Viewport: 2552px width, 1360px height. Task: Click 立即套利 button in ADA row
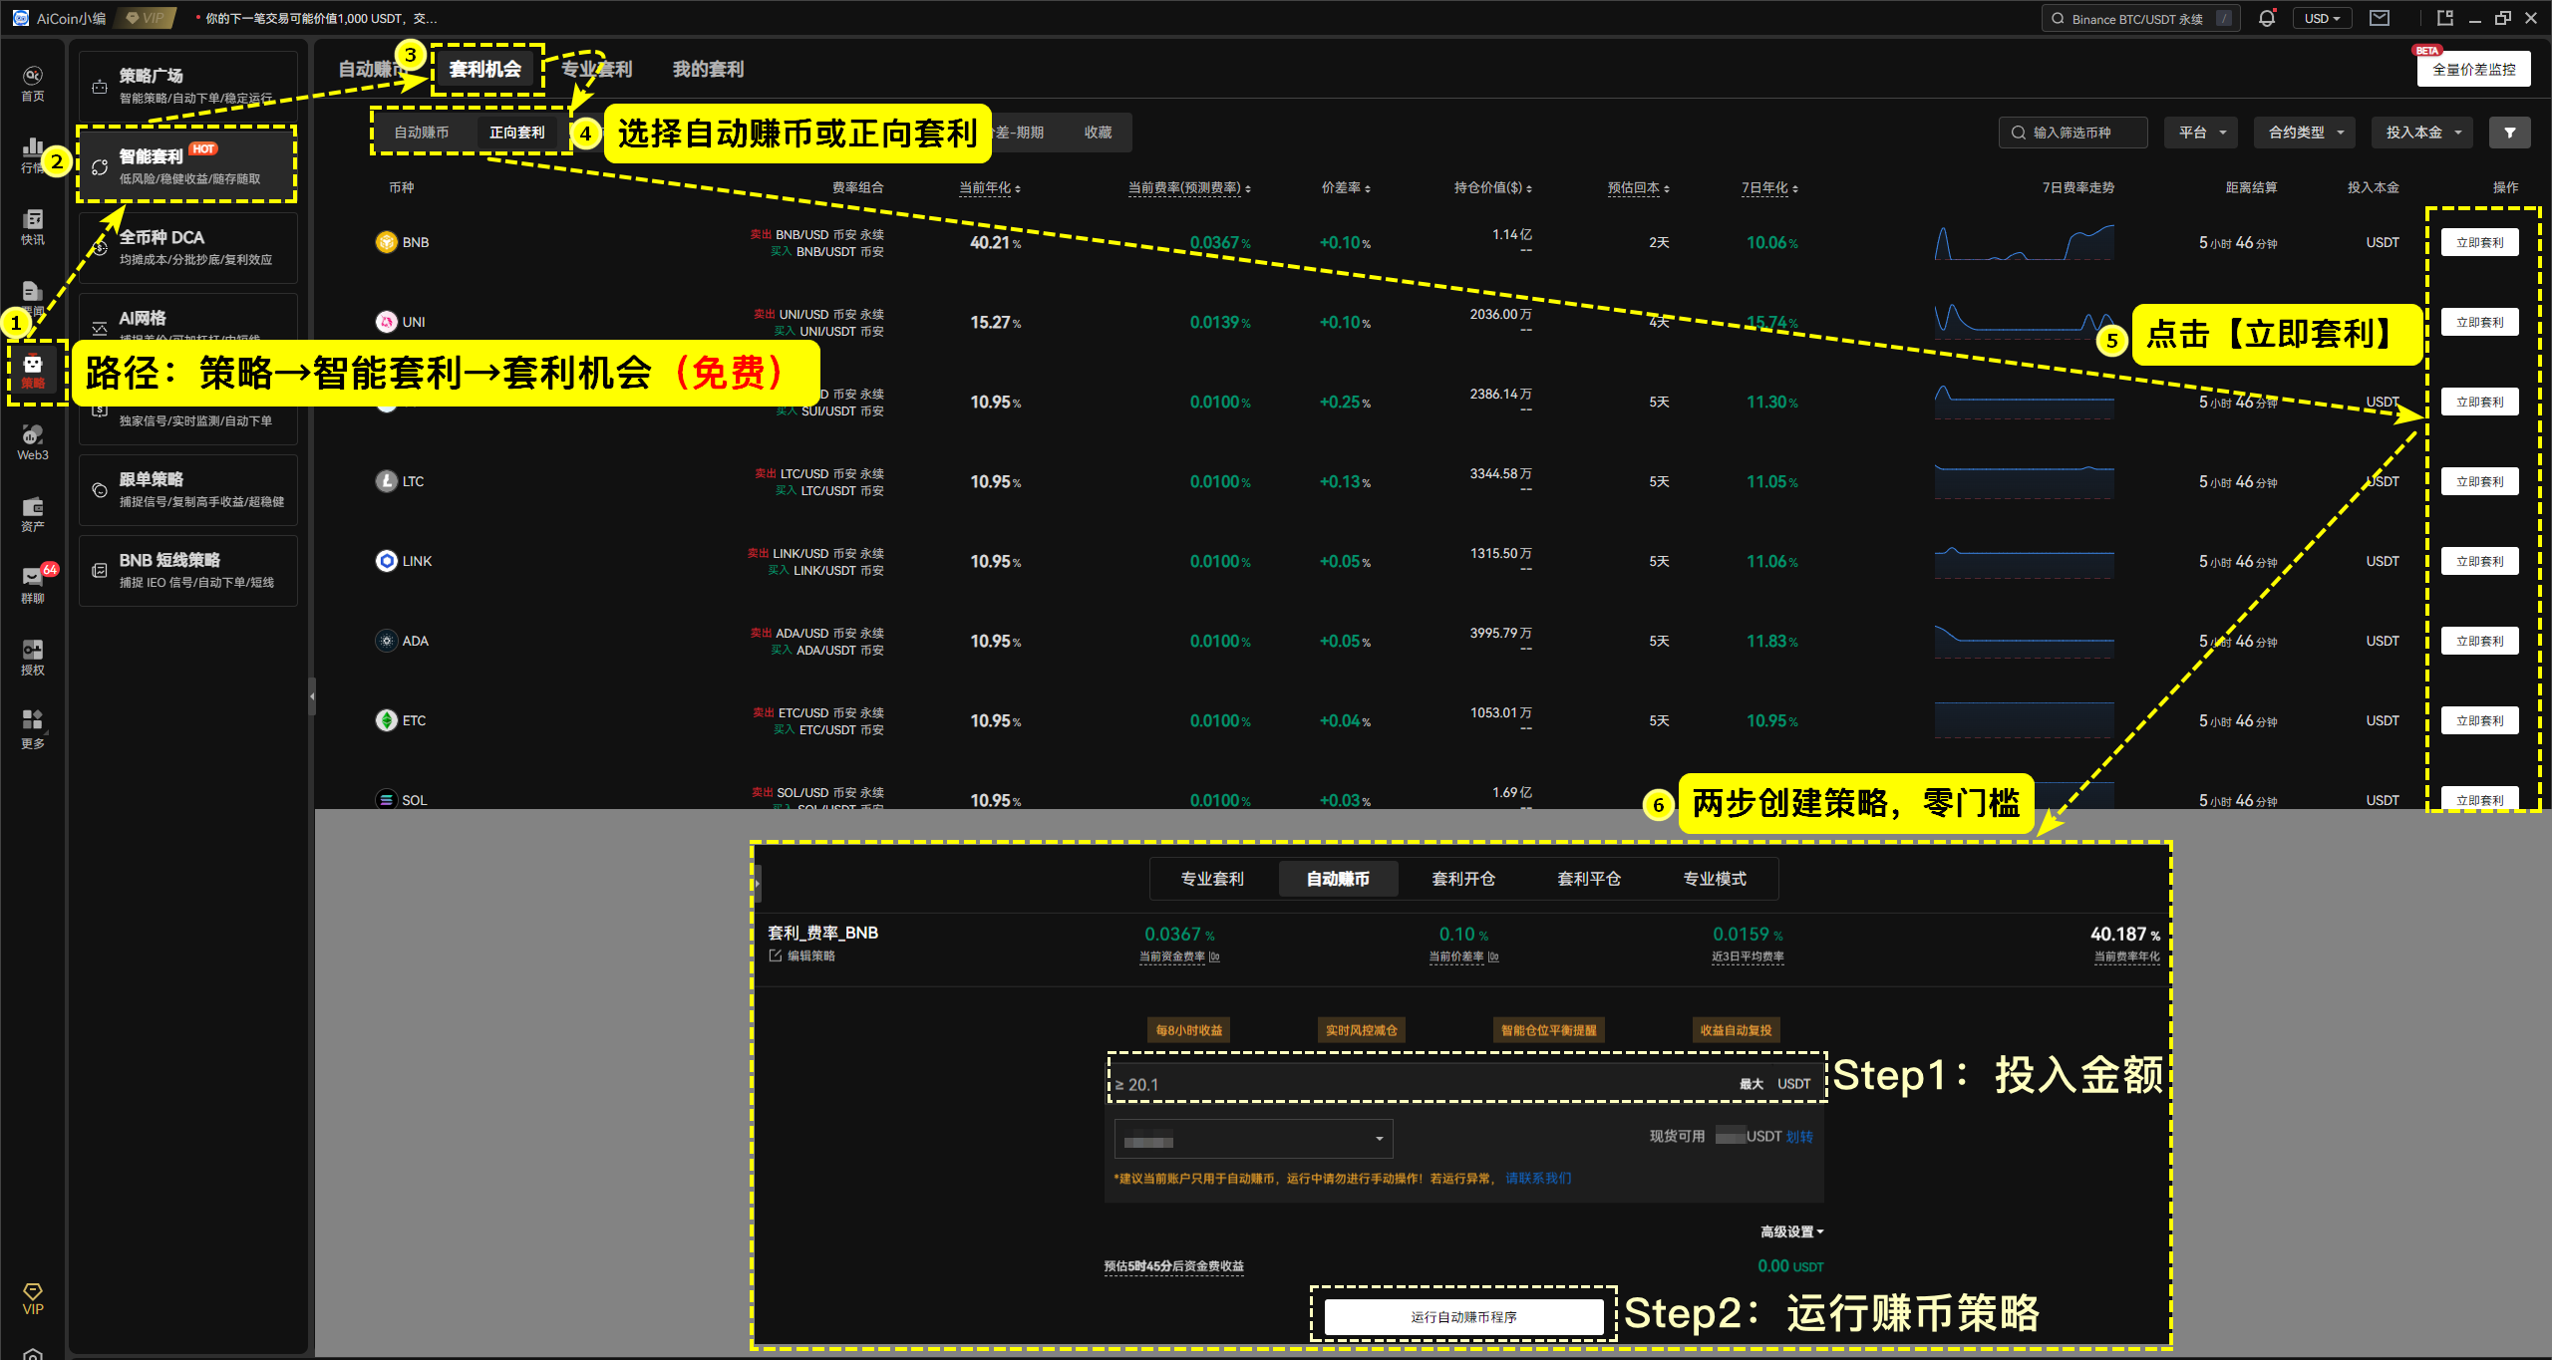2479,641
